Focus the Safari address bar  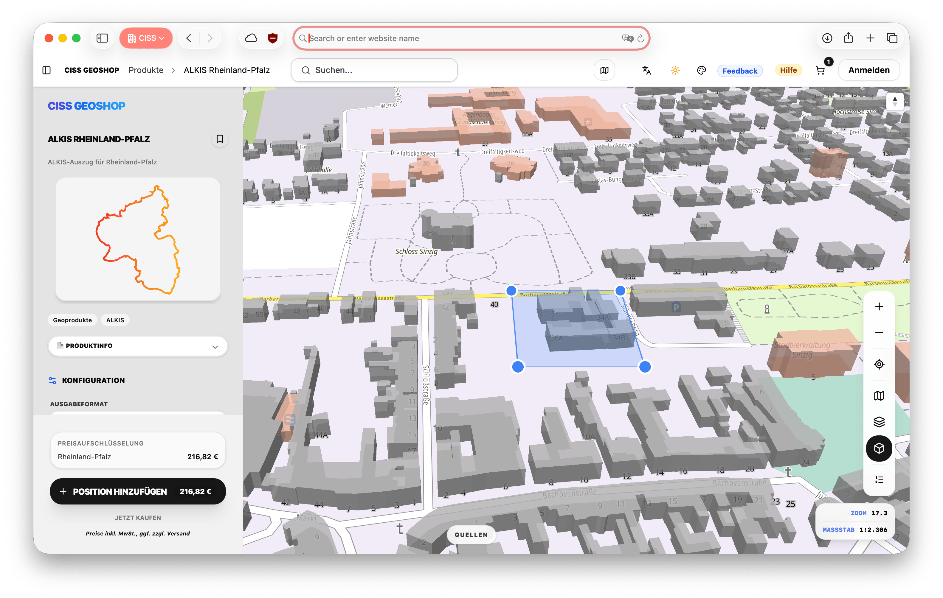pos(471,38)
